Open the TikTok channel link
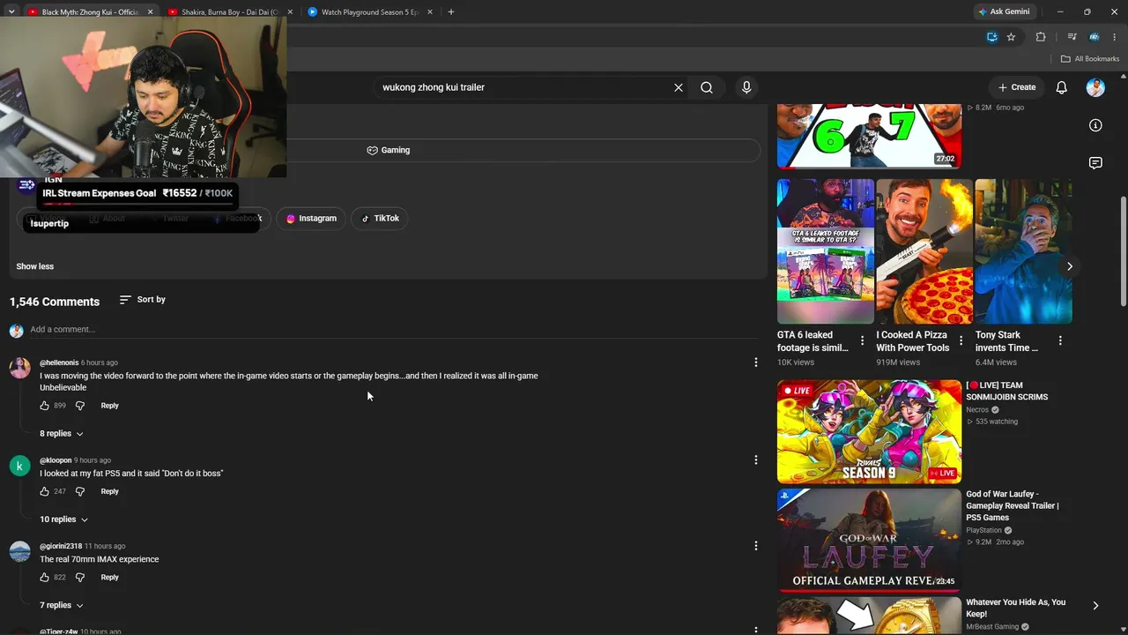This screenshot has width=1128, height=635. (380, 219)
